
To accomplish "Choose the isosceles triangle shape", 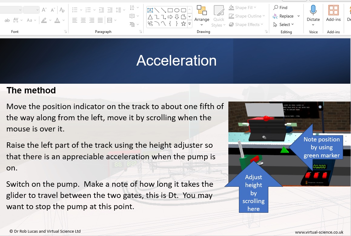I will [150, 17].
